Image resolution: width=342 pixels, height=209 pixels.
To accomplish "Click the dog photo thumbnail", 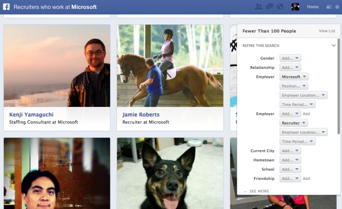I will coord(170,173).
